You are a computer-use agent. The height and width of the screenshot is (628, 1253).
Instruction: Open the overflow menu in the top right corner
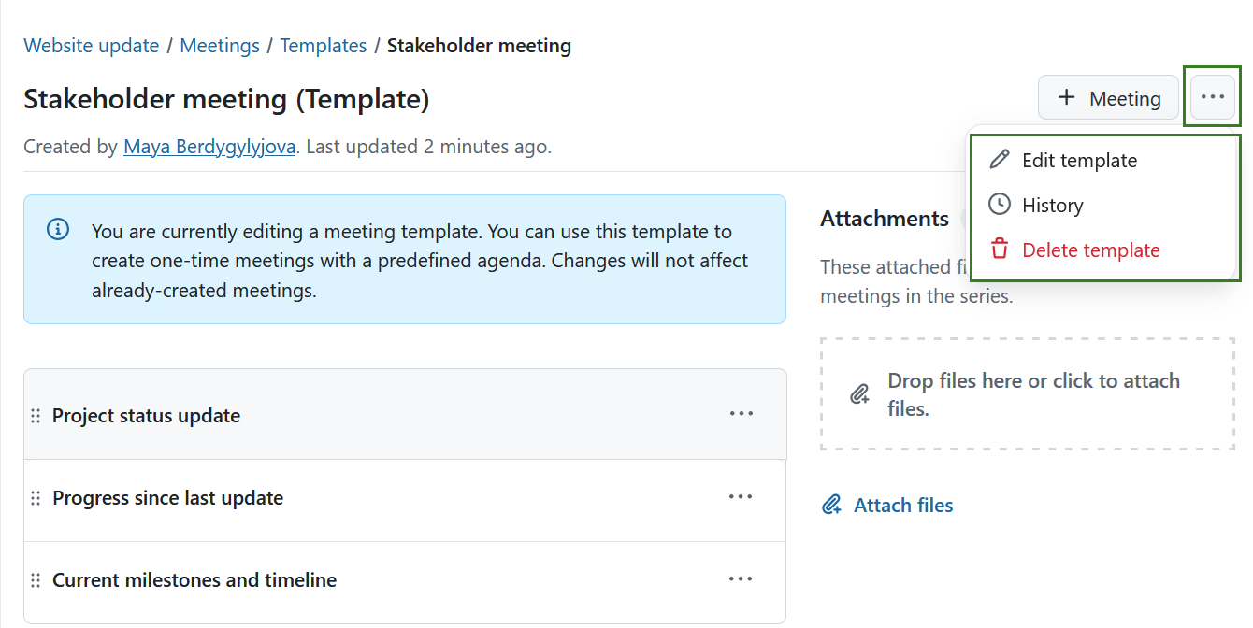pos(1212,96)
